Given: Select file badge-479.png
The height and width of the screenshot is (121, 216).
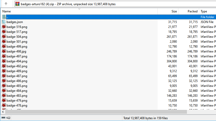Looking at the screenshot, I should coord(17,101).
